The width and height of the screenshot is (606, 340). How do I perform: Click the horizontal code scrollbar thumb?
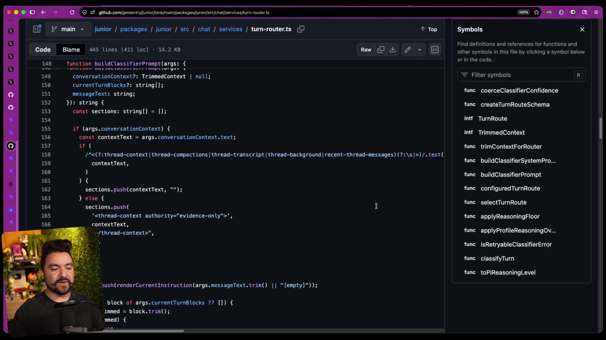[145, 331]
